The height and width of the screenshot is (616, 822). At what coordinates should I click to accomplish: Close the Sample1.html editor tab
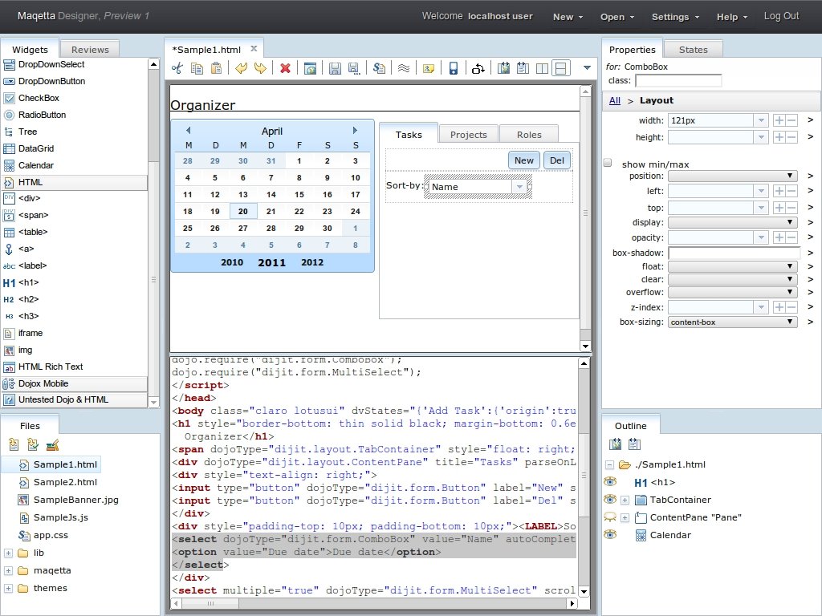pos(254,49)
